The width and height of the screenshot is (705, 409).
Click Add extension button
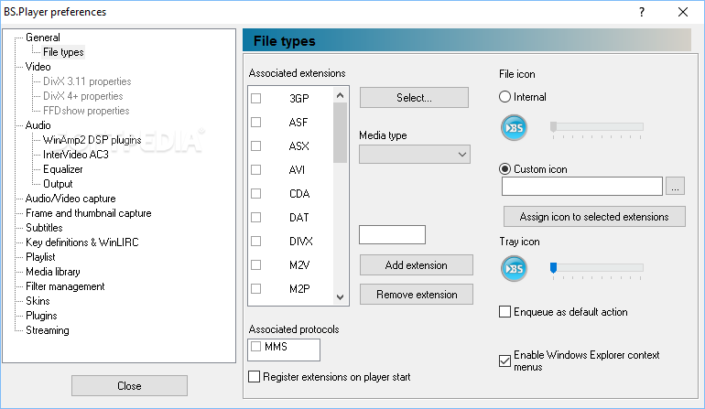click(x=417, y=265)
